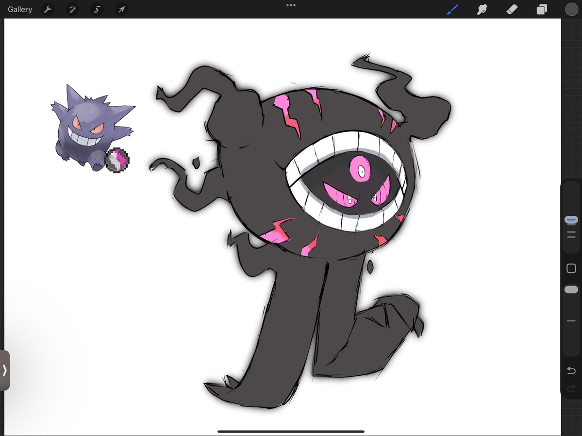The image size is (582, 436).
Task: Tap the pixel Gengarite mega stone sprite
Action: 117,160
